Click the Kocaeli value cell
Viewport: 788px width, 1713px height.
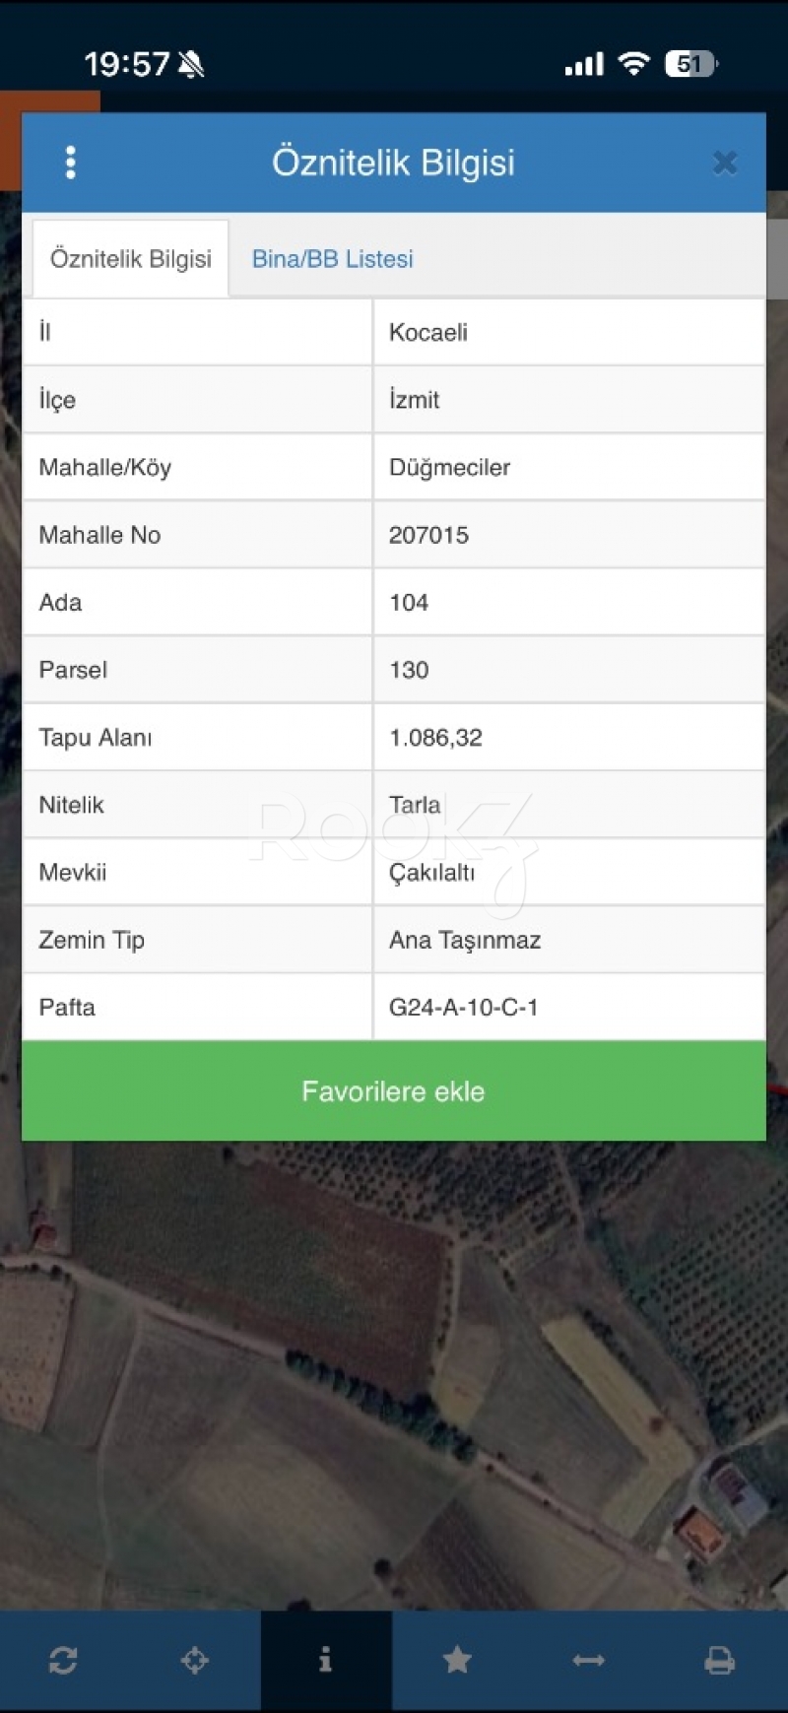(x=428, y=332)
